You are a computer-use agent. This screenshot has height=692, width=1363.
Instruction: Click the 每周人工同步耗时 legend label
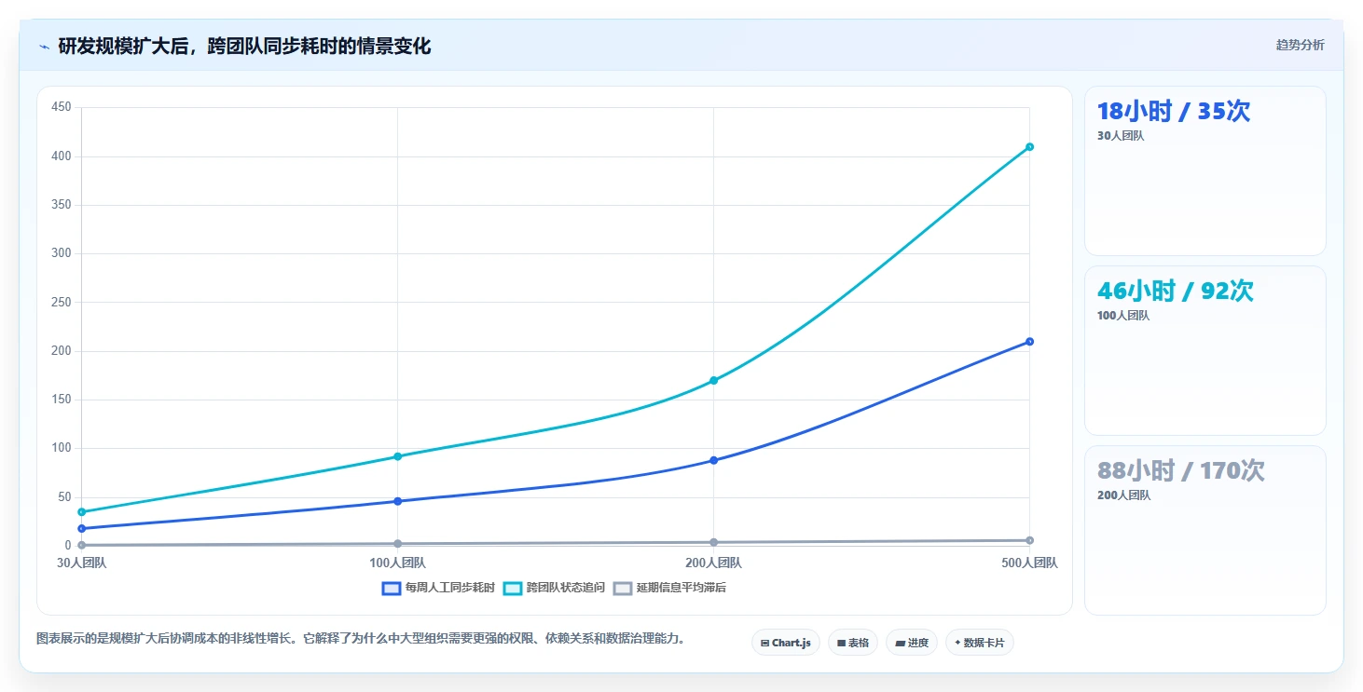point(449,588)
